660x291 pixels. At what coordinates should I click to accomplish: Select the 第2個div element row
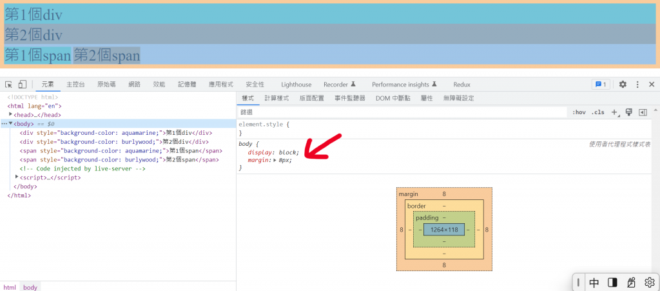coord(115,142)
